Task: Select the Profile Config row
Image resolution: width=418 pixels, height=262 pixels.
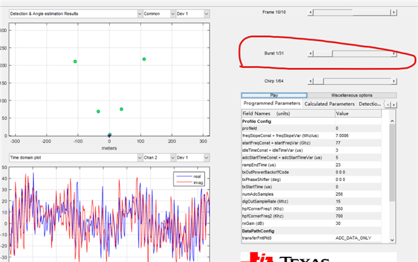Action: pyautogui.click(x=312, y=122)
